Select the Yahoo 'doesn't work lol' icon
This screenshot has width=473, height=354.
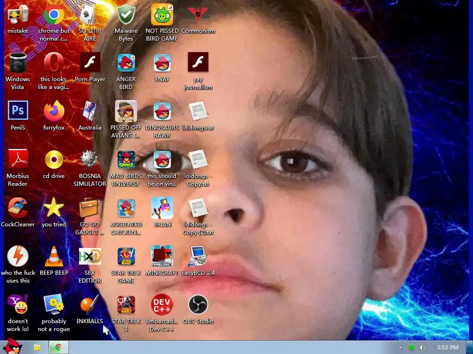point(18,304)
